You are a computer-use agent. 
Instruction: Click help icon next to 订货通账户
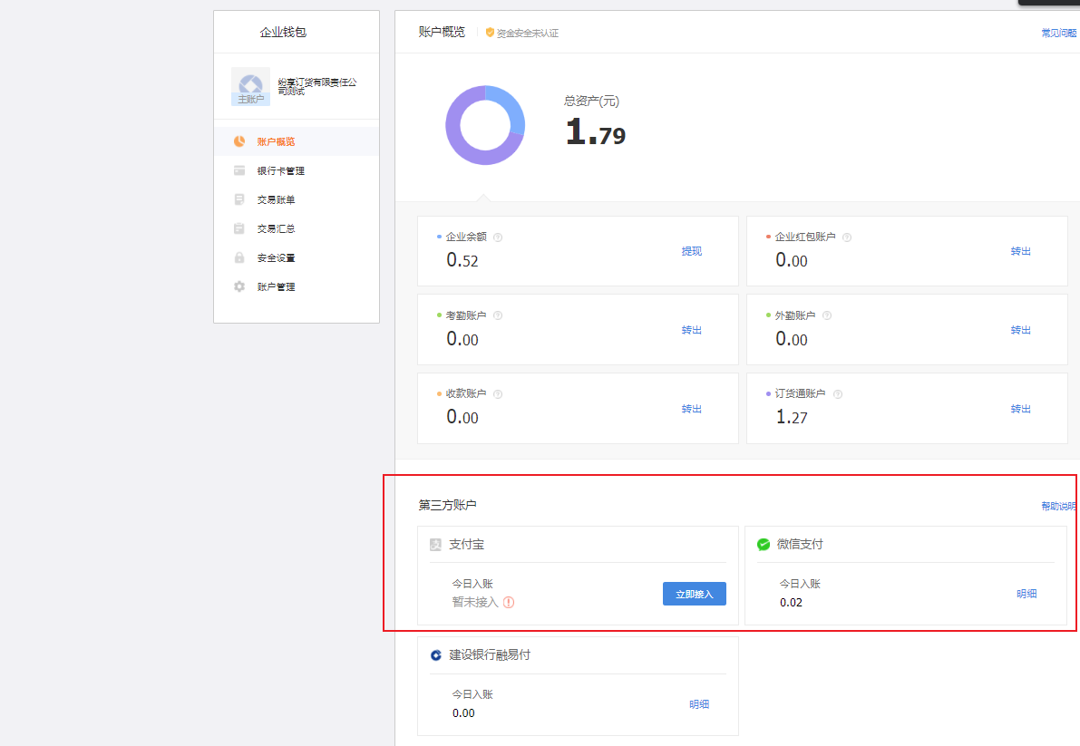(x=838, y=394)
